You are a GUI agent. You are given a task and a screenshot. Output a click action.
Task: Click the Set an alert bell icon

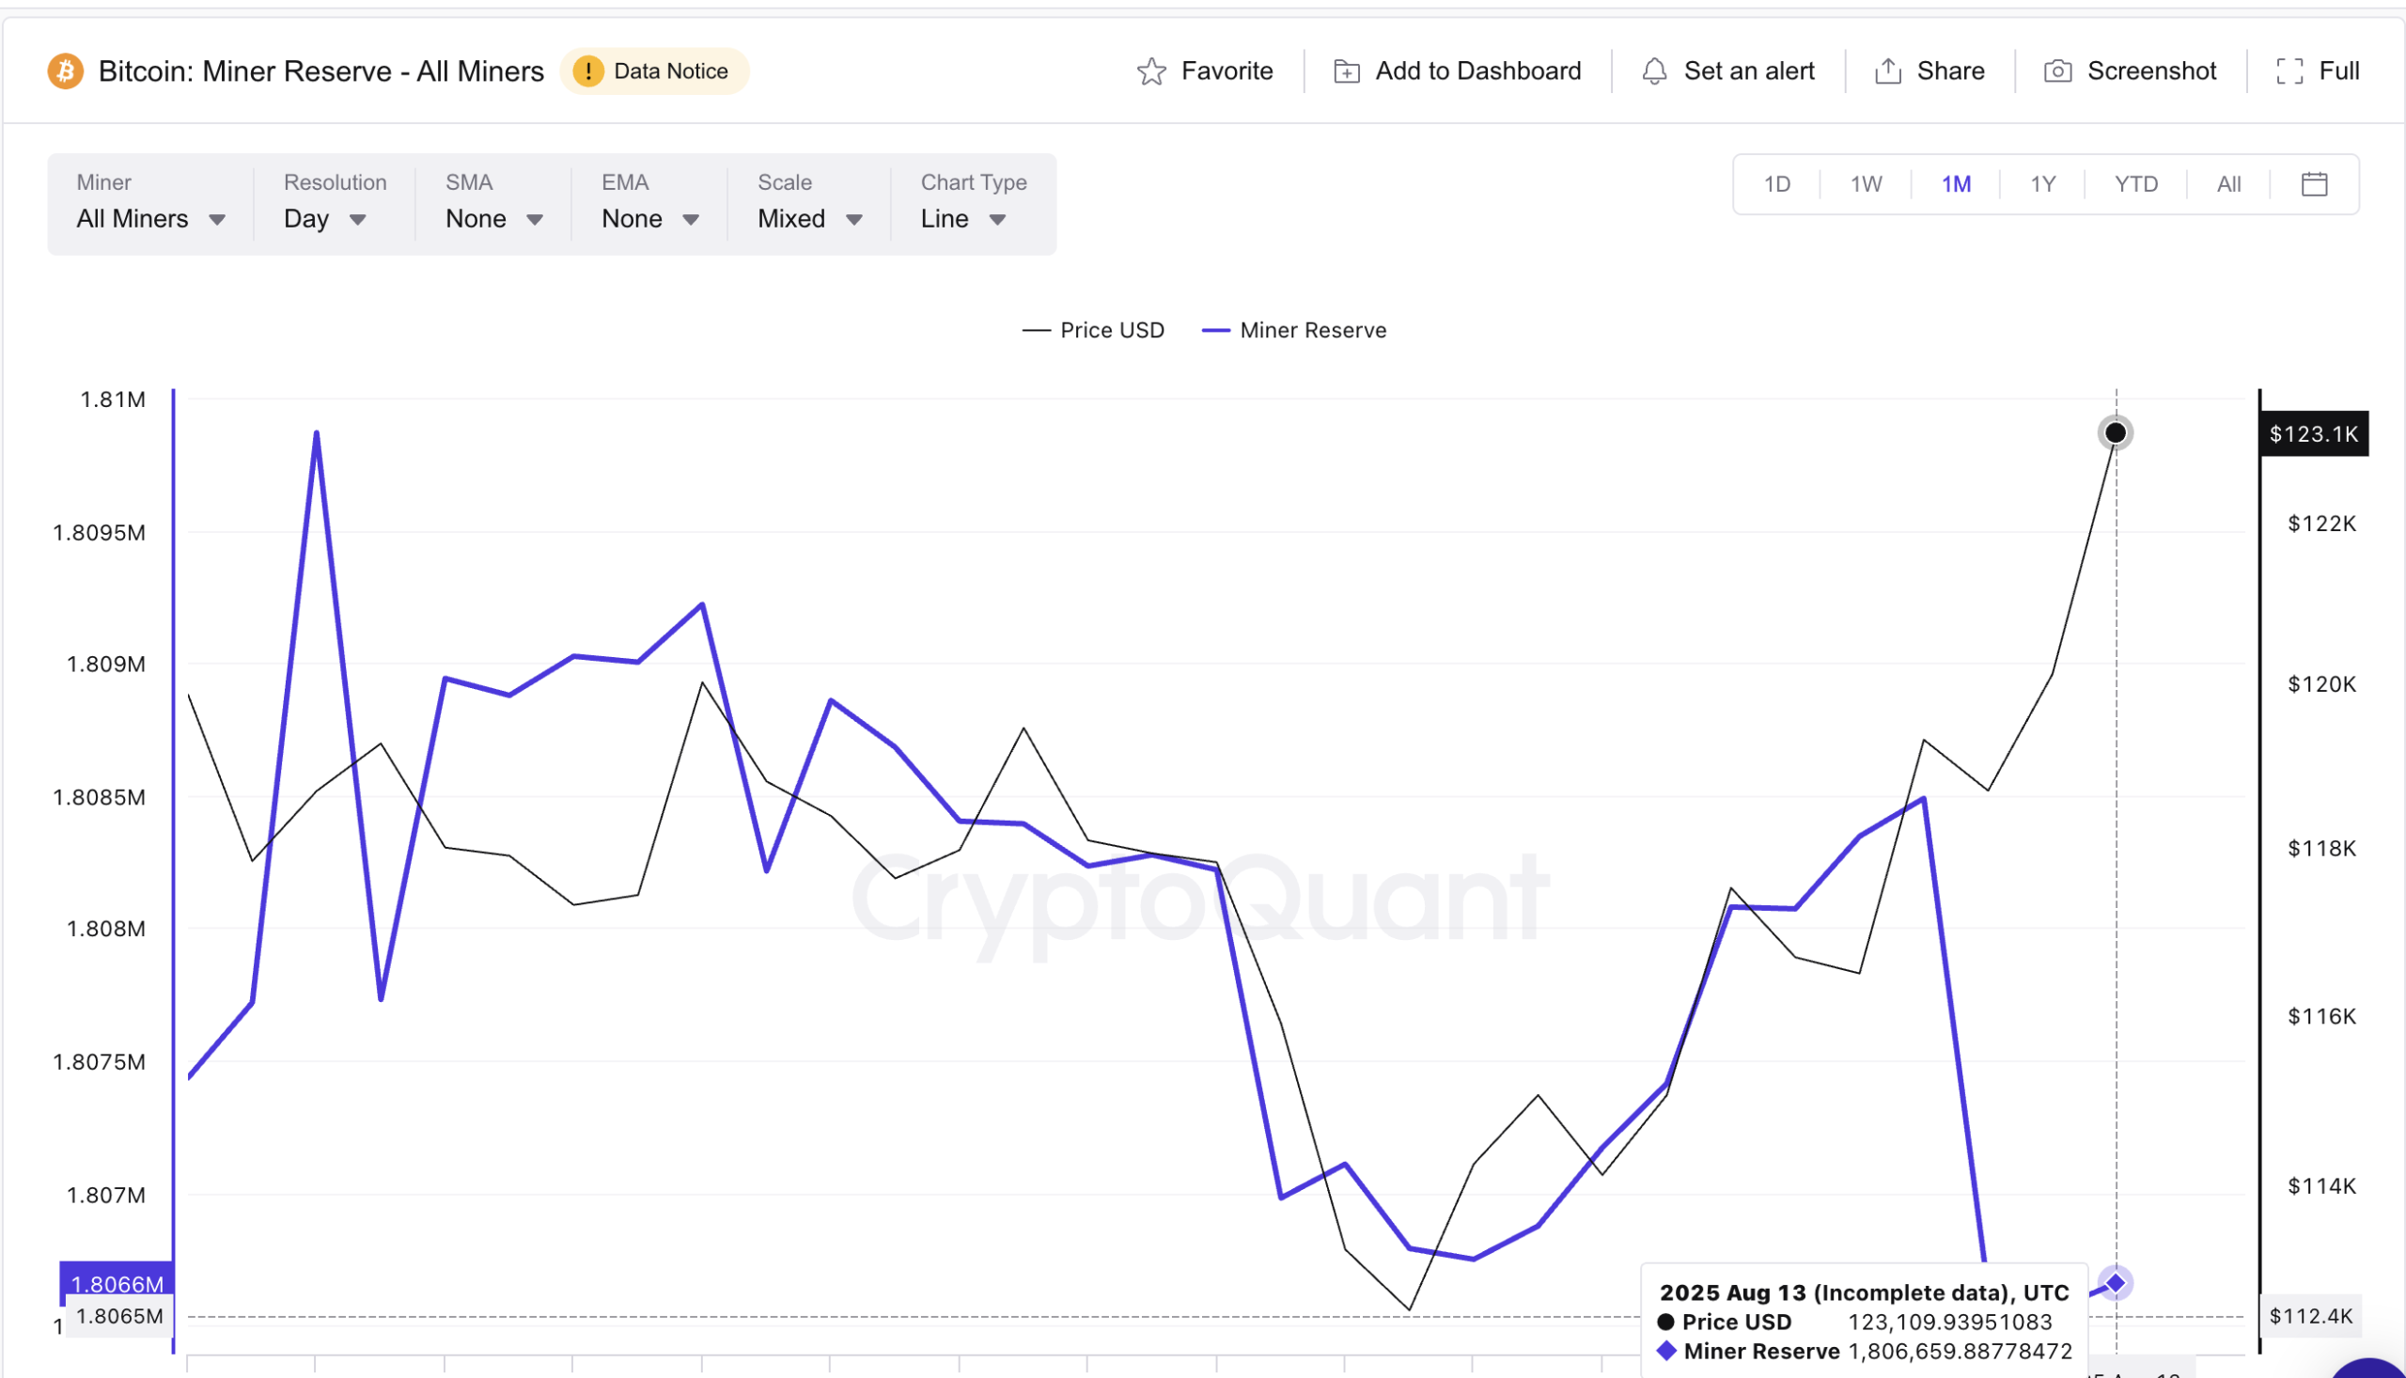click(1654, 70)
